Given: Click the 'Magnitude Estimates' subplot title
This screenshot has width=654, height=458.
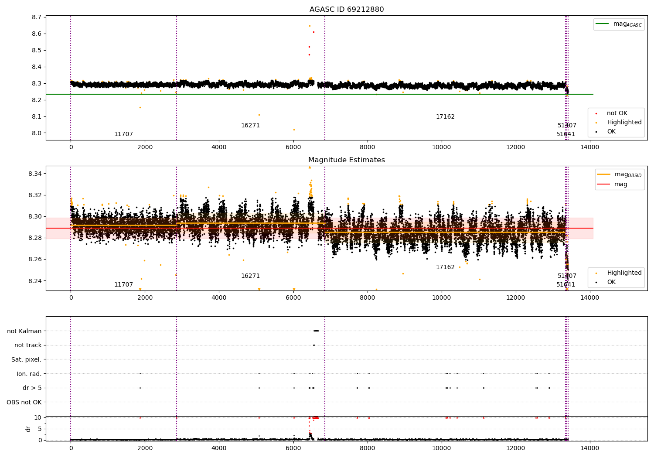Looking at the screenshot, I should [347, 160].
